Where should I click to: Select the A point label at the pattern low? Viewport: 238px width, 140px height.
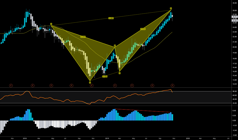[x=90, y=82]
